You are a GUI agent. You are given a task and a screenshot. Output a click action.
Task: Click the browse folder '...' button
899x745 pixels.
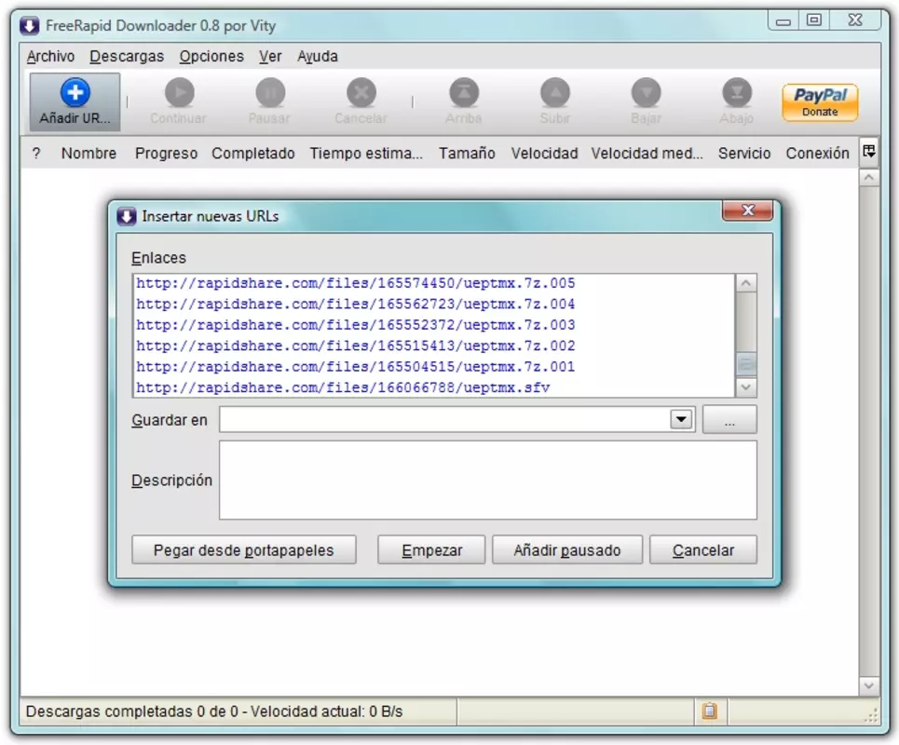click(729, 420)
